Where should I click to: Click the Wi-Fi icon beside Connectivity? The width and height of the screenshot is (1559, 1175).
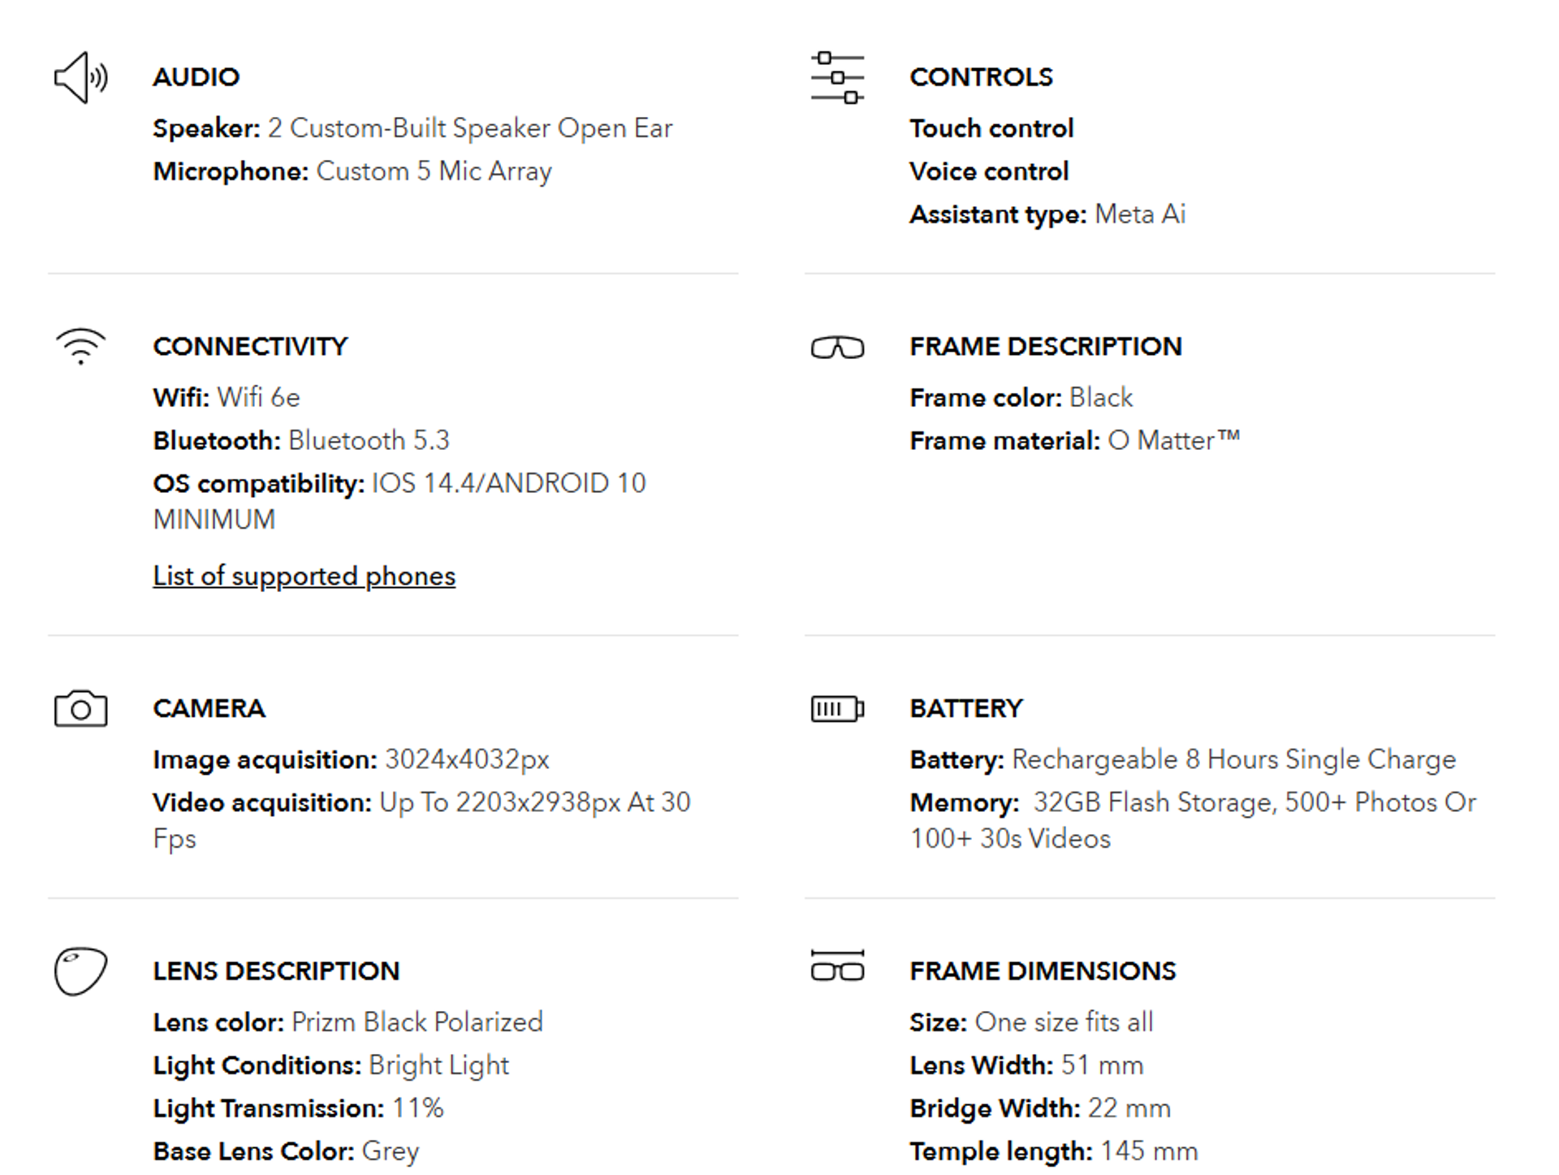(80, 346)
